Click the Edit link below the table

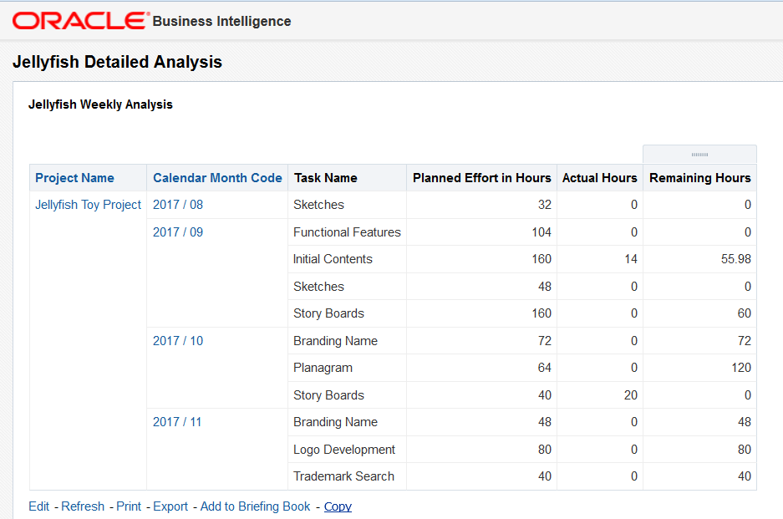[x=38, y=506]
